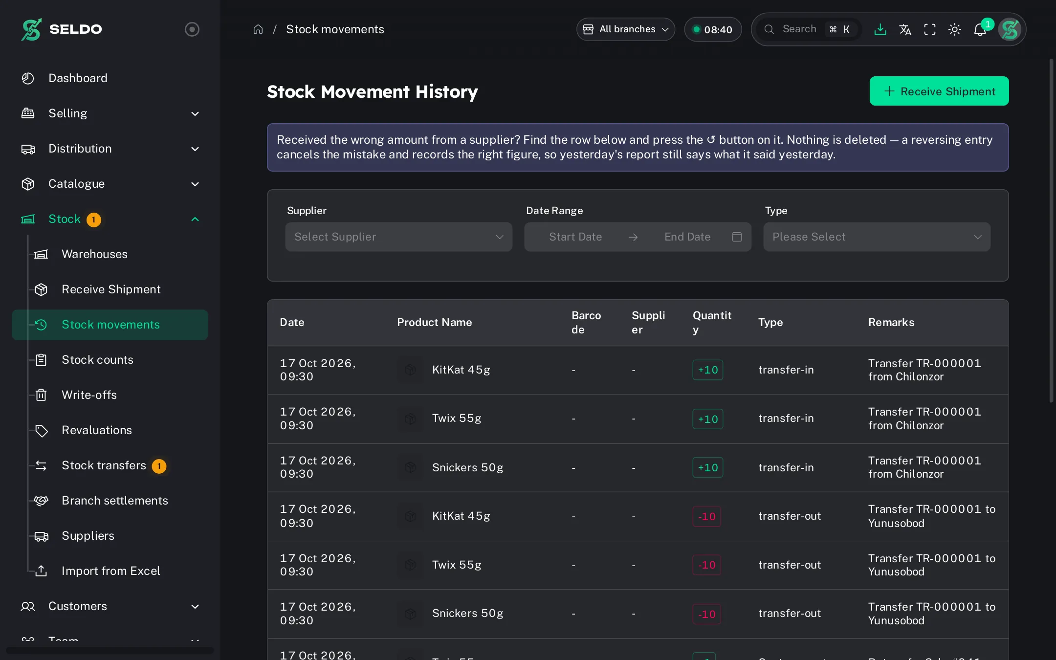Click the SELDO logo icon
This screenshot has height=660, width=1056.
click(31, 29)
